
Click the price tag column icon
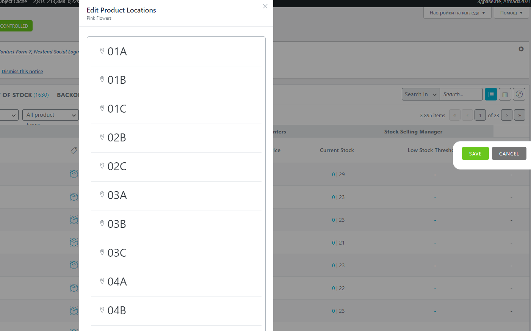click(x=74, y=151)
